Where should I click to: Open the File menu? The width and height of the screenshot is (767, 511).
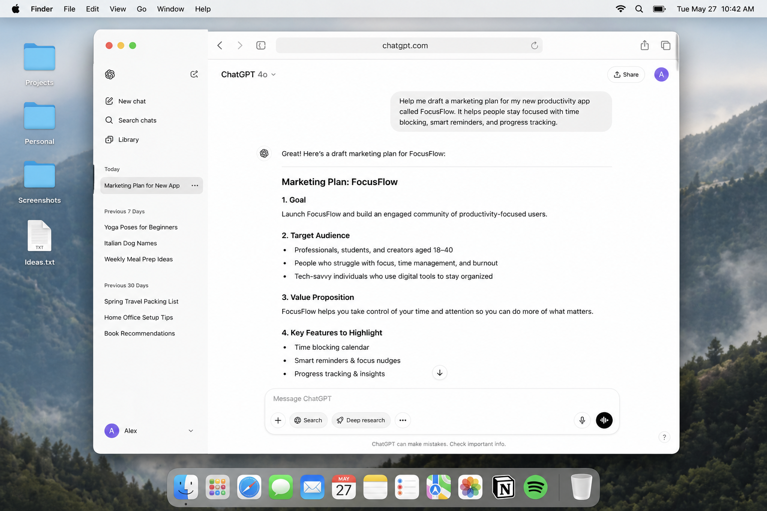pyautogui.click(x=69, y=9)
